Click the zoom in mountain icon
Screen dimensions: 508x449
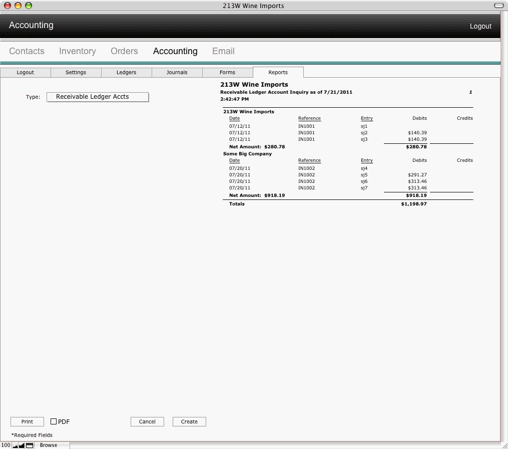pos(22,445)
